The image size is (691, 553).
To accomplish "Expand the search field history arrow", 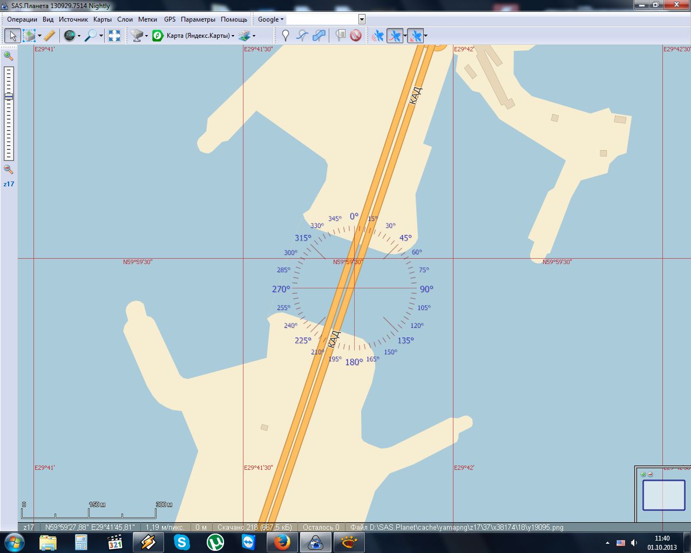I will pyautogui.click(x=362, y=19).
